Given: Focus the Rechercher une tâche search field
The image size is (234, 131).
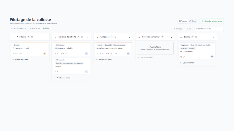Looking at the screenshot, I should click(209, 29).
